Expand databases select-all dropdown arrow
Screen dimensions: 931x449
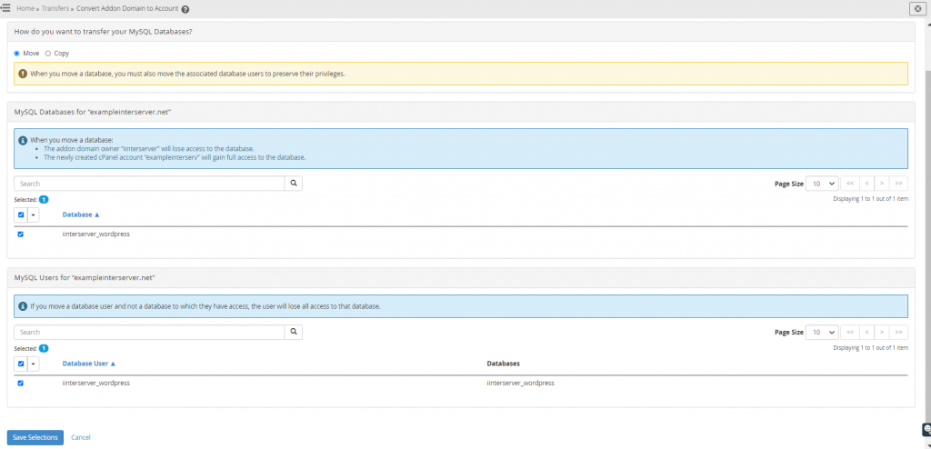[34, 215]
